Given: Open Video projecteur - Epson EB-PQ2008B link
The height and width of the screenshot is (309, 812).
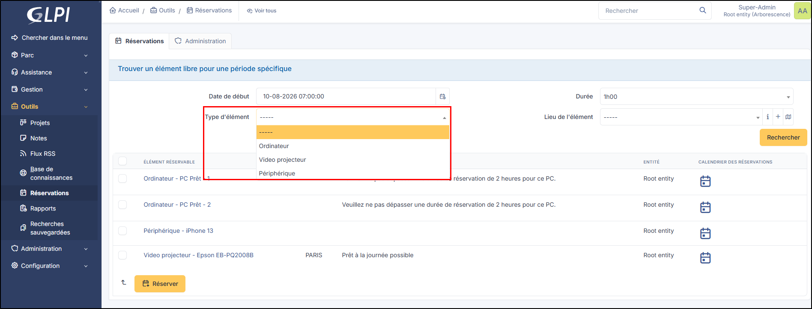Looking at the screenshot, I should (198, 255).
